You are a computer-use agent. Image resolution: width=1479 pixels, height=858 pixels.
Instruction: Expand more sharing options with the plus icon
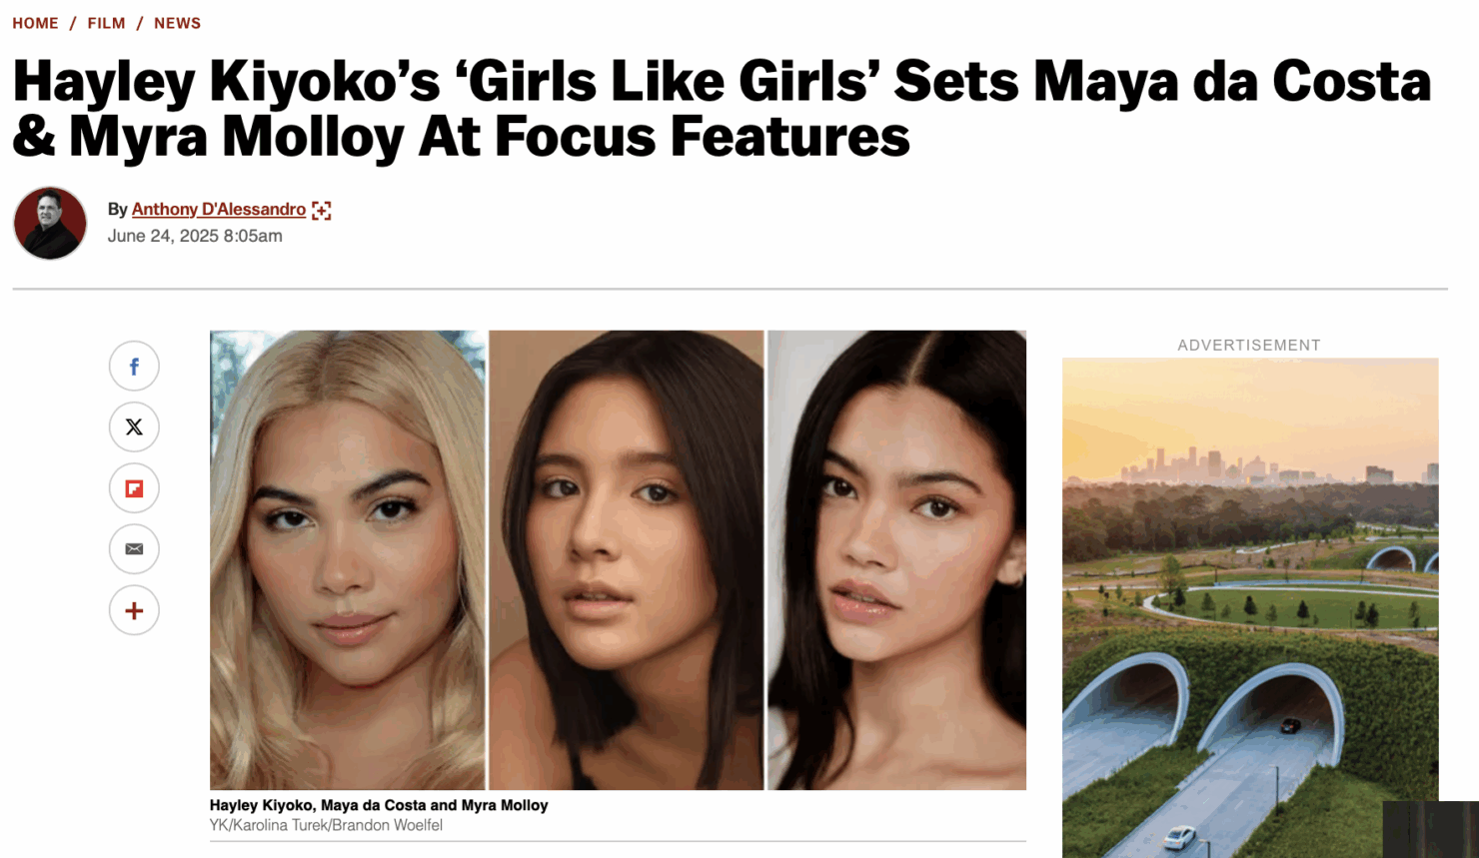pos(134,610)
